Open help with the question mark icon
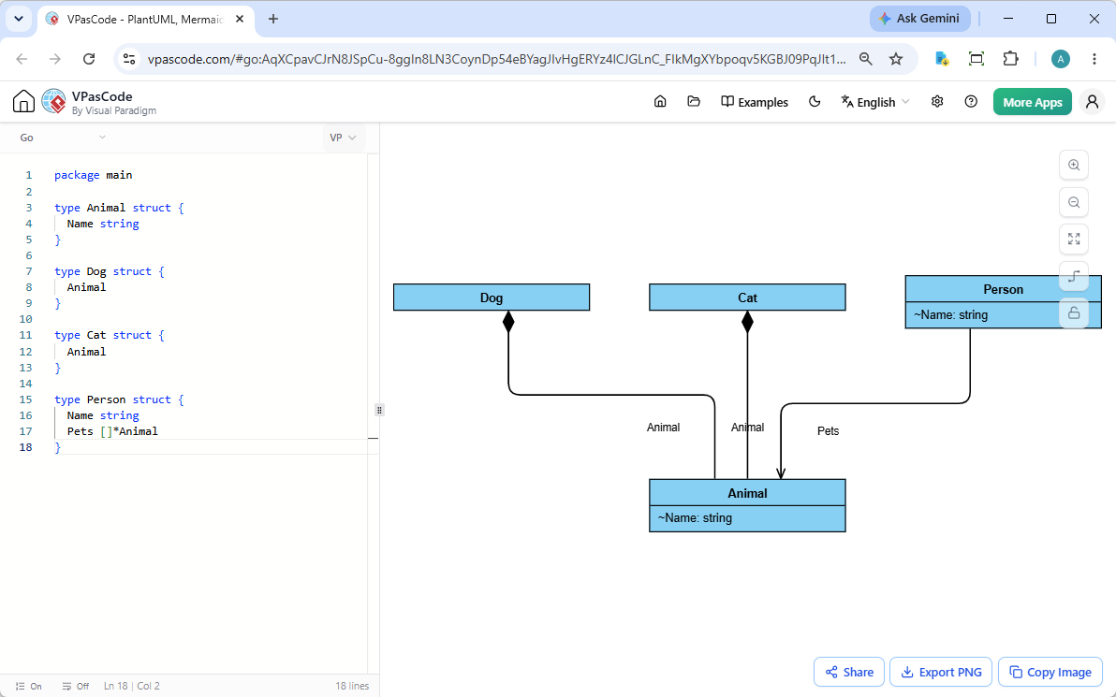This screenshot has width=1116, height=697. (x=971, y=102)
